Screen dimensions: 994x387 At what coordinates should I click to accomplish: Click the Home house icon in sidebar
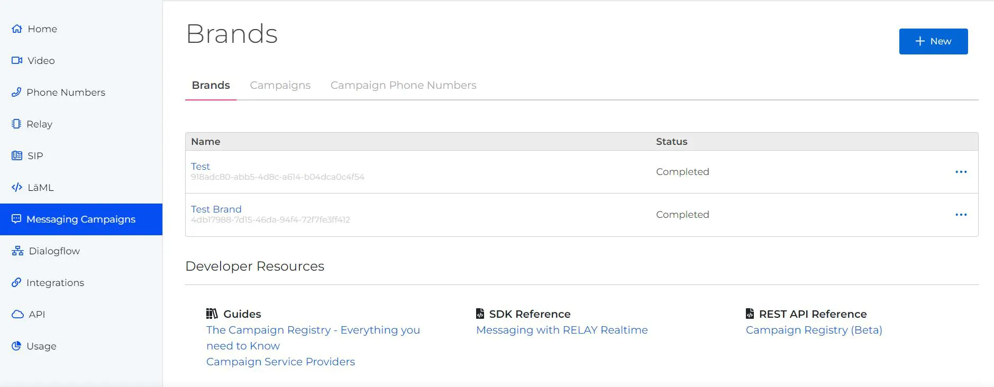pyautogui.click(x=17, y=29)
